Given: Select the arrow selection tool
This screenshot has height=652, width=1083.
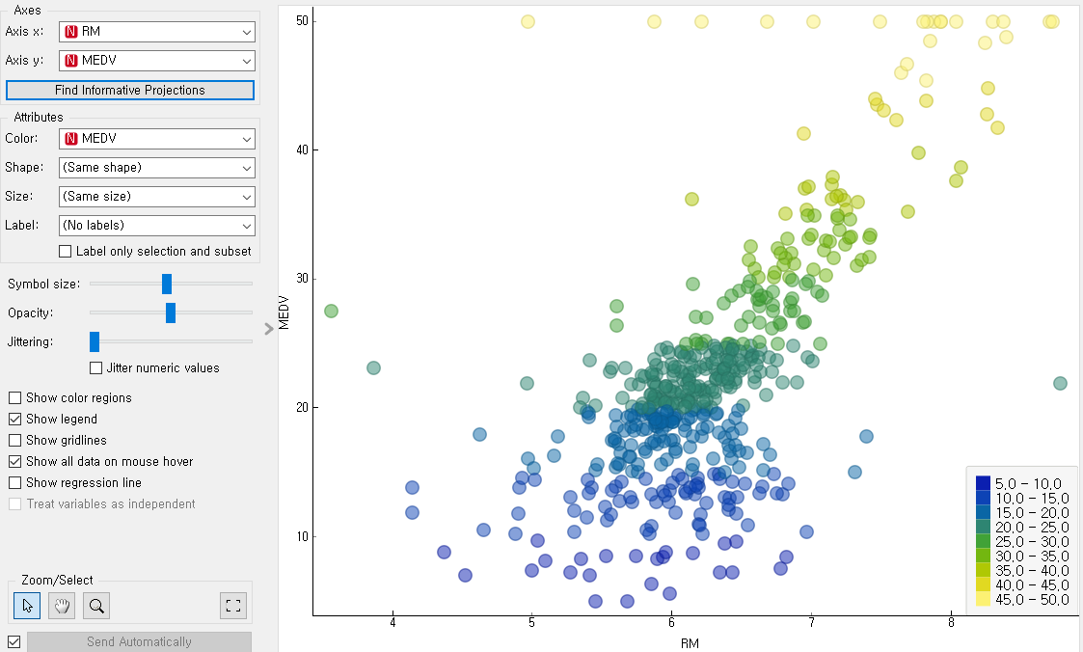Looking at the screenshot, I should click(x=28, y=606).
